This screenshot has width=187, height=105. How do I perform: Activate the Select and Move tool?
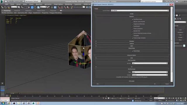pos(32,7)
